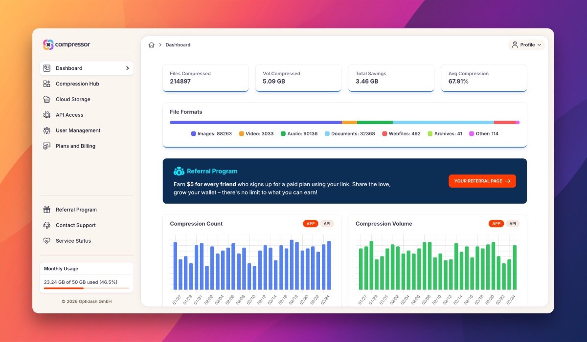Screen dimensions: 587x342
Task: Click the API Access icon
Action: coord(47,115)
